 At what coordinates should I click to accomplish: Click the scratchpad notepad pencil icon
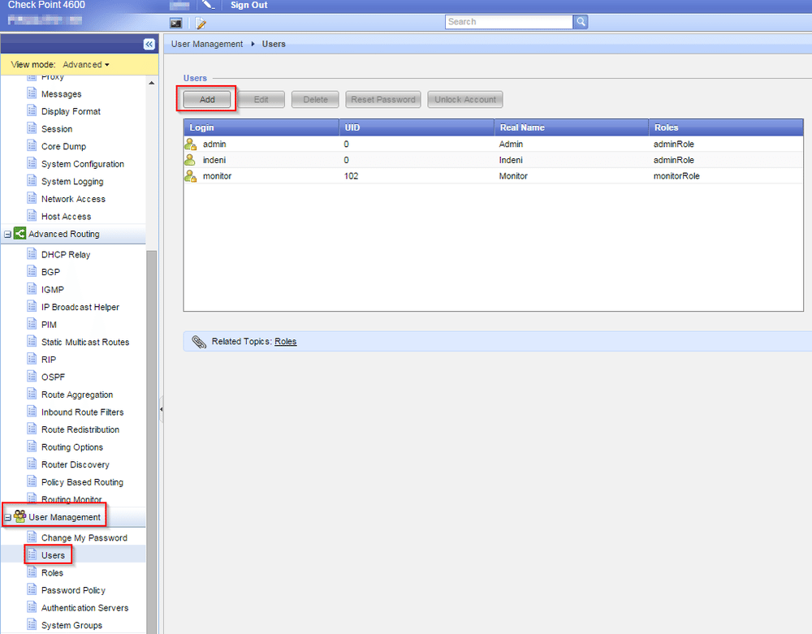click(x=200, y=23)
